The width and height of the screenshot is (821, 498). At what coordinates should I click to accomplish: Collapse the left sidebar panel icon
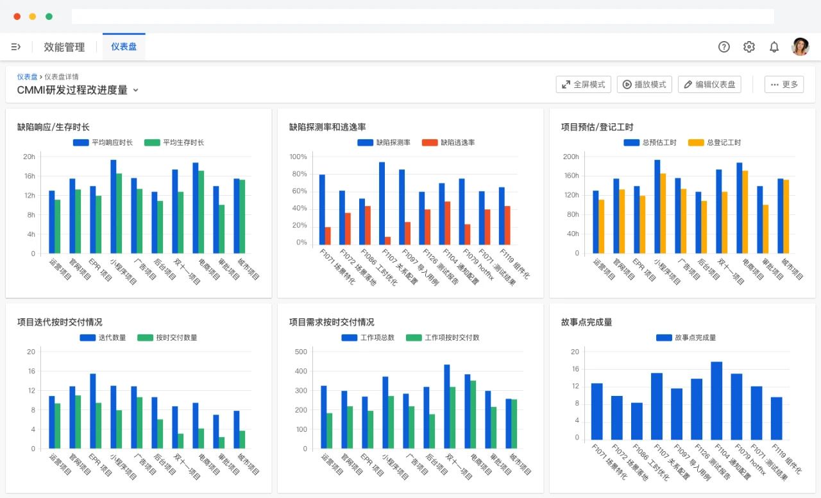[16, 46]
